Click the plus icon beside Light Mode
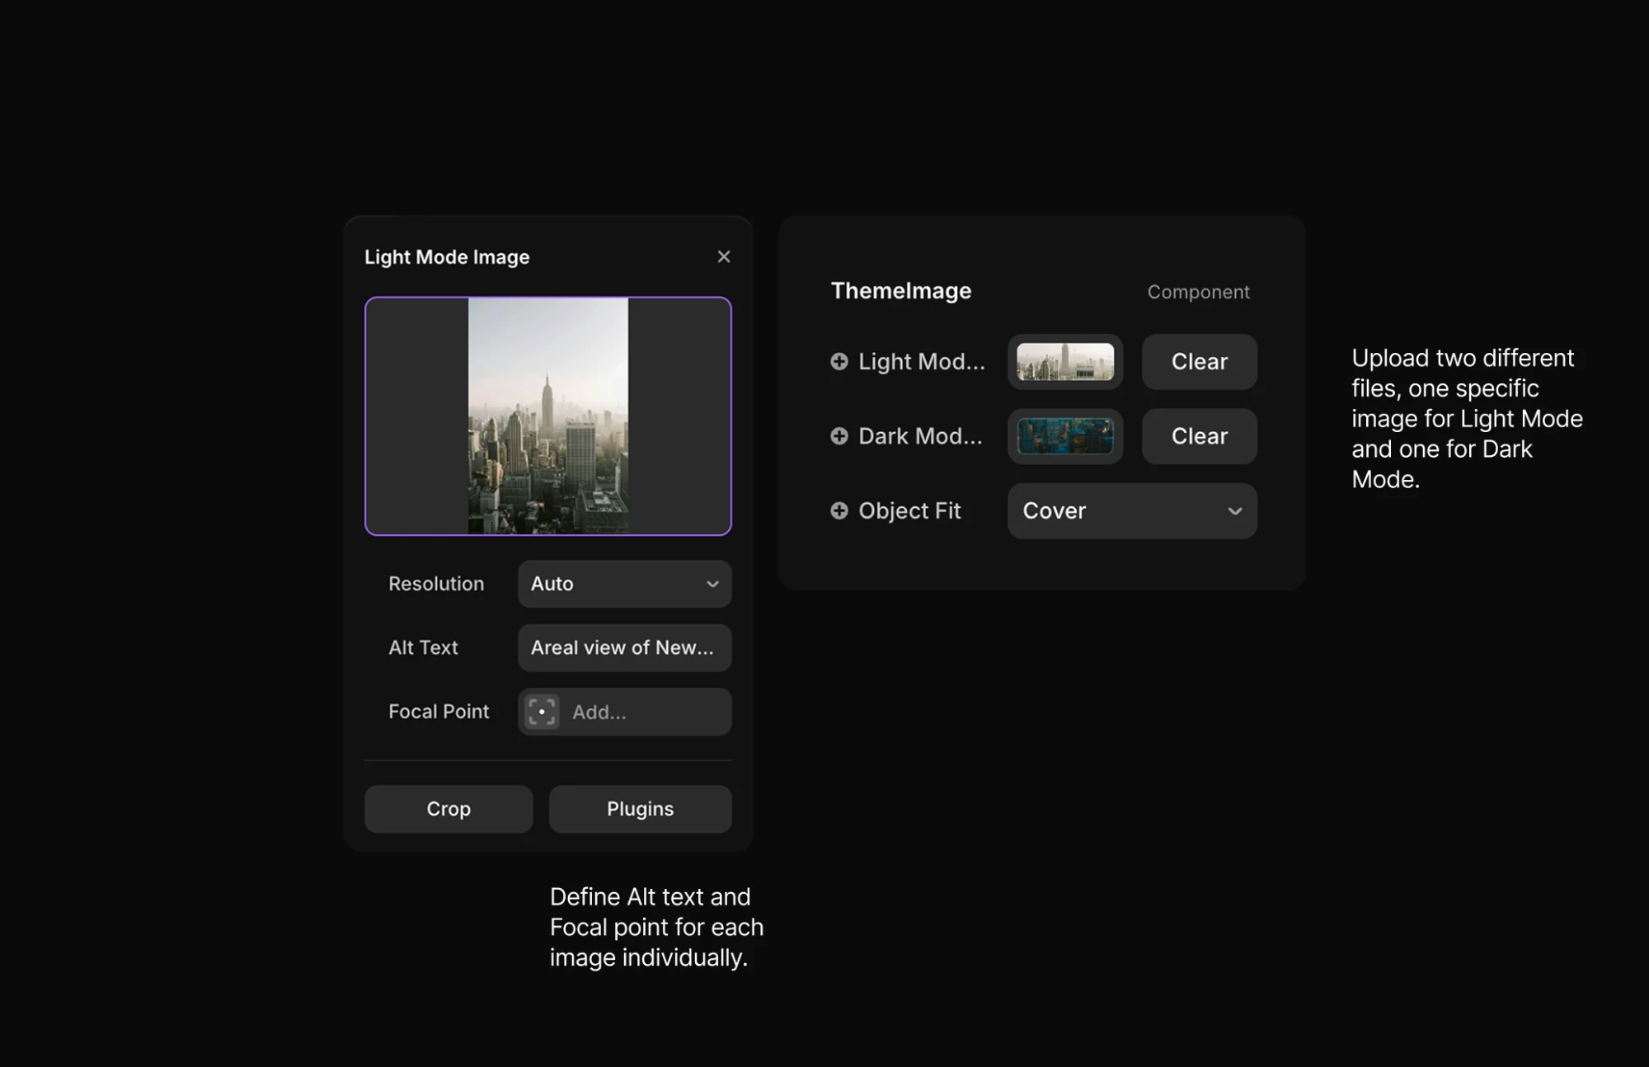This screenshot has width=1649, height=1067. click(839, 361)
